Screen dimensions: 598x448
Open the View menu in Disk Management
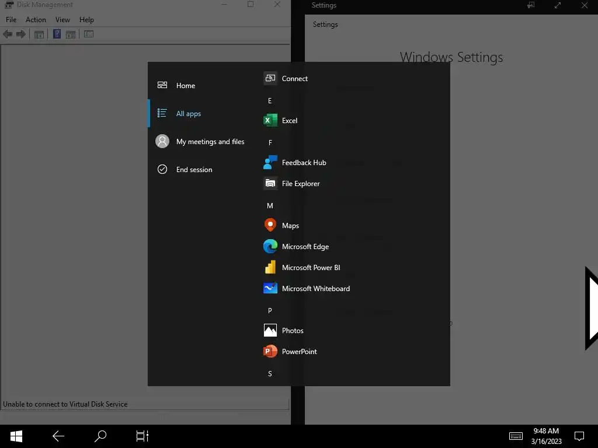62,19
